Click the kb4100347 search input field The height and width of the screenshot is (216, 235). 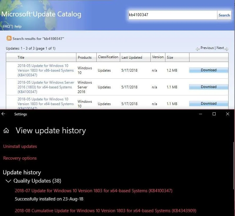click(173, 15)
